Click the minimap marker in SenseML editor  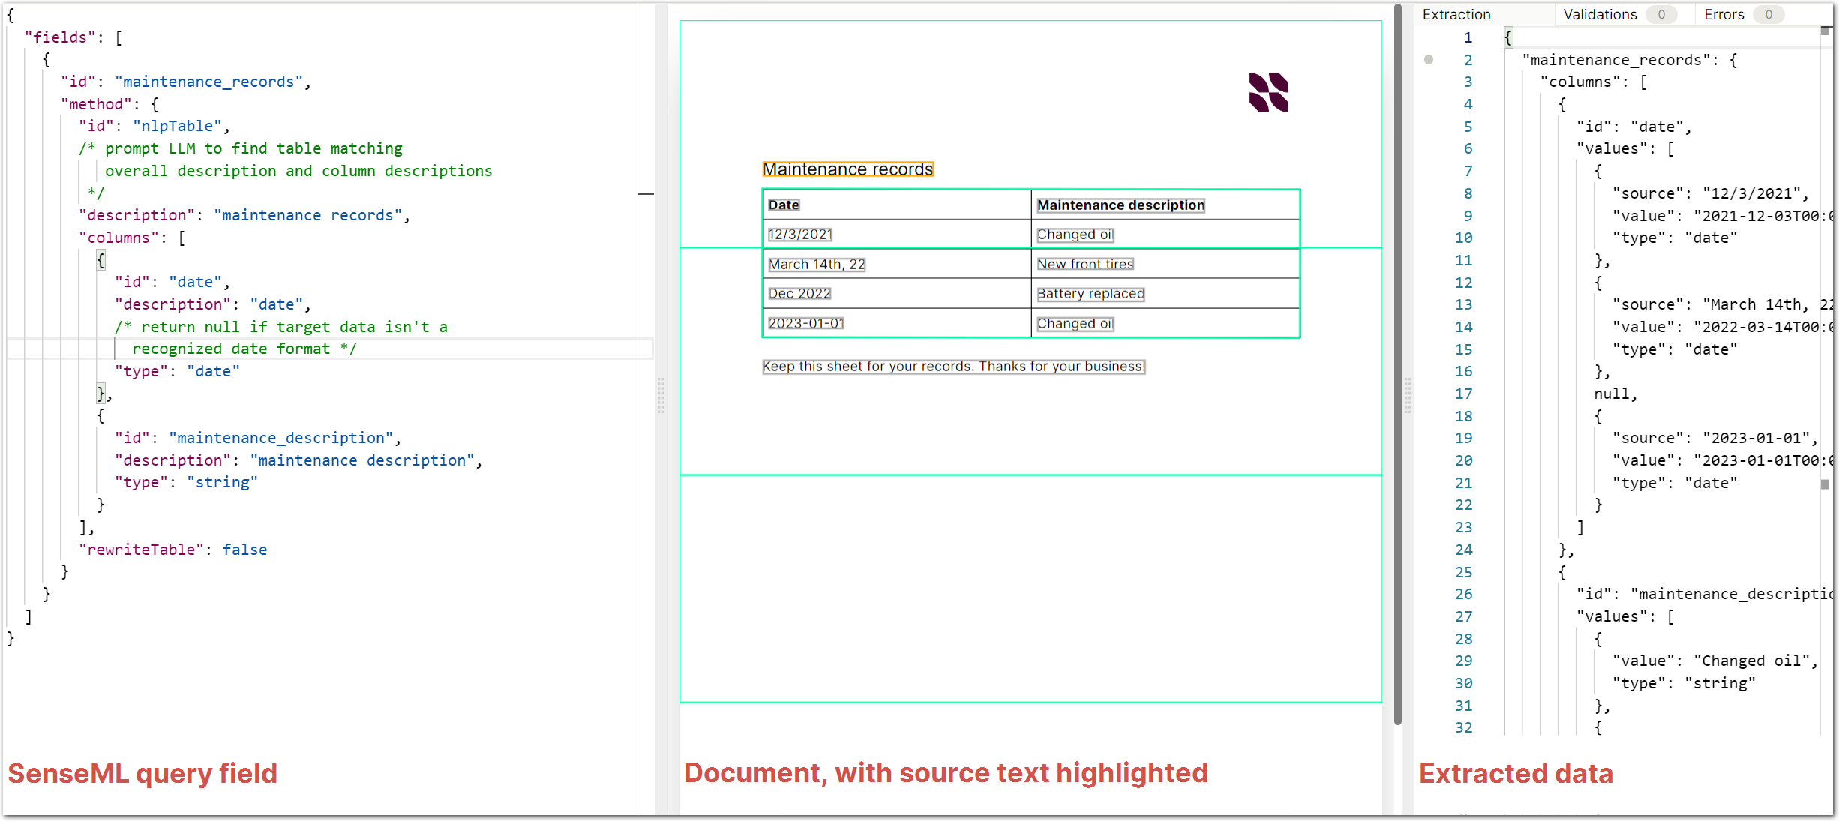[x=646, y=194]
